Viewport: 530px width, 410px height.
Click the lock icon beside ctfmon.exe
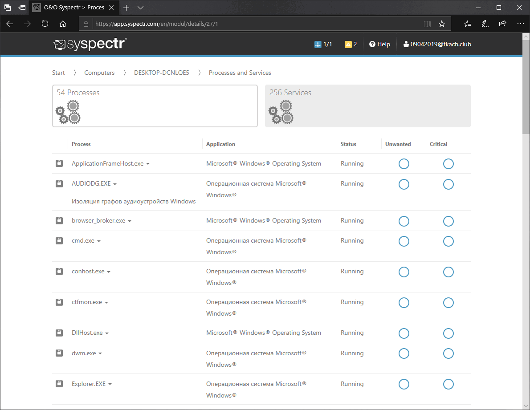pyautogui.click(x=59, y=302)
